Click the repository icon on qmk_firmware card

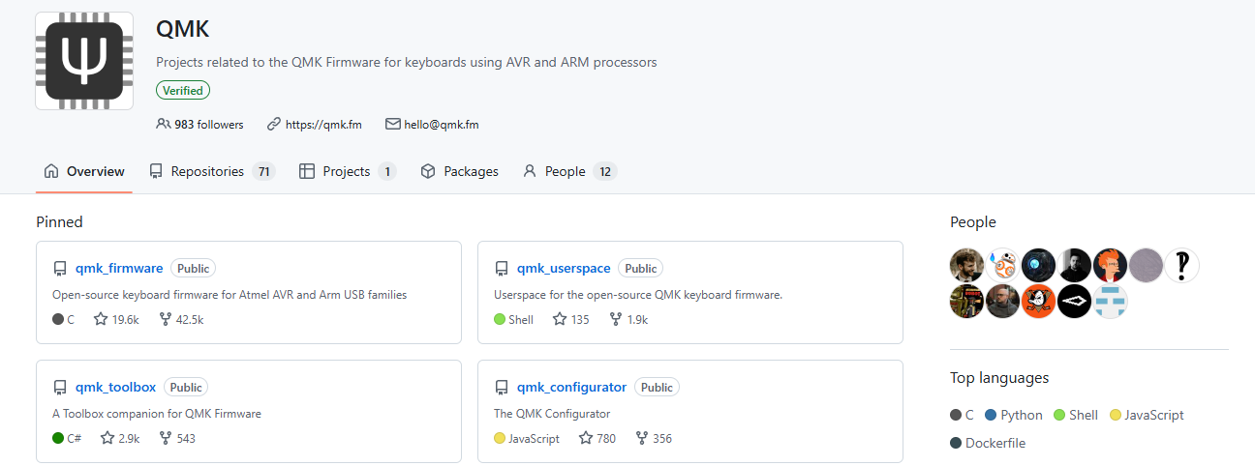tap(60, 269)
